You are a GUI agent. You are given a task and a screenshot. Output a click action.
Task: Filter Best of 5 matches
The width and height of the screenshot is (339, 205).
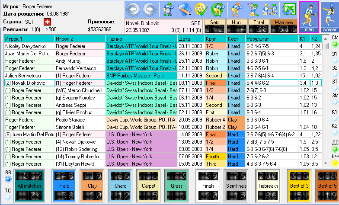point(327,186)
